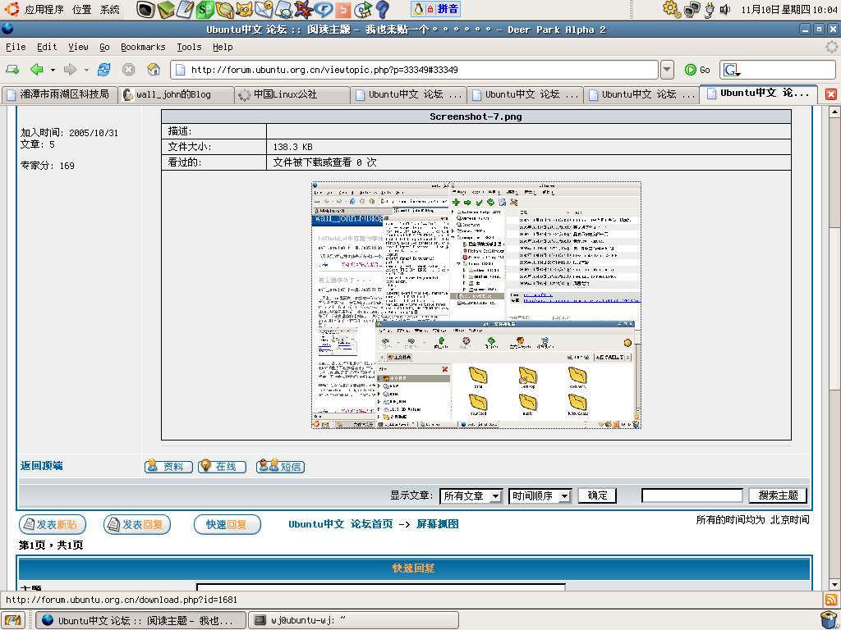
Task: Go to the browser home page
Action: (x=154, y=70)
